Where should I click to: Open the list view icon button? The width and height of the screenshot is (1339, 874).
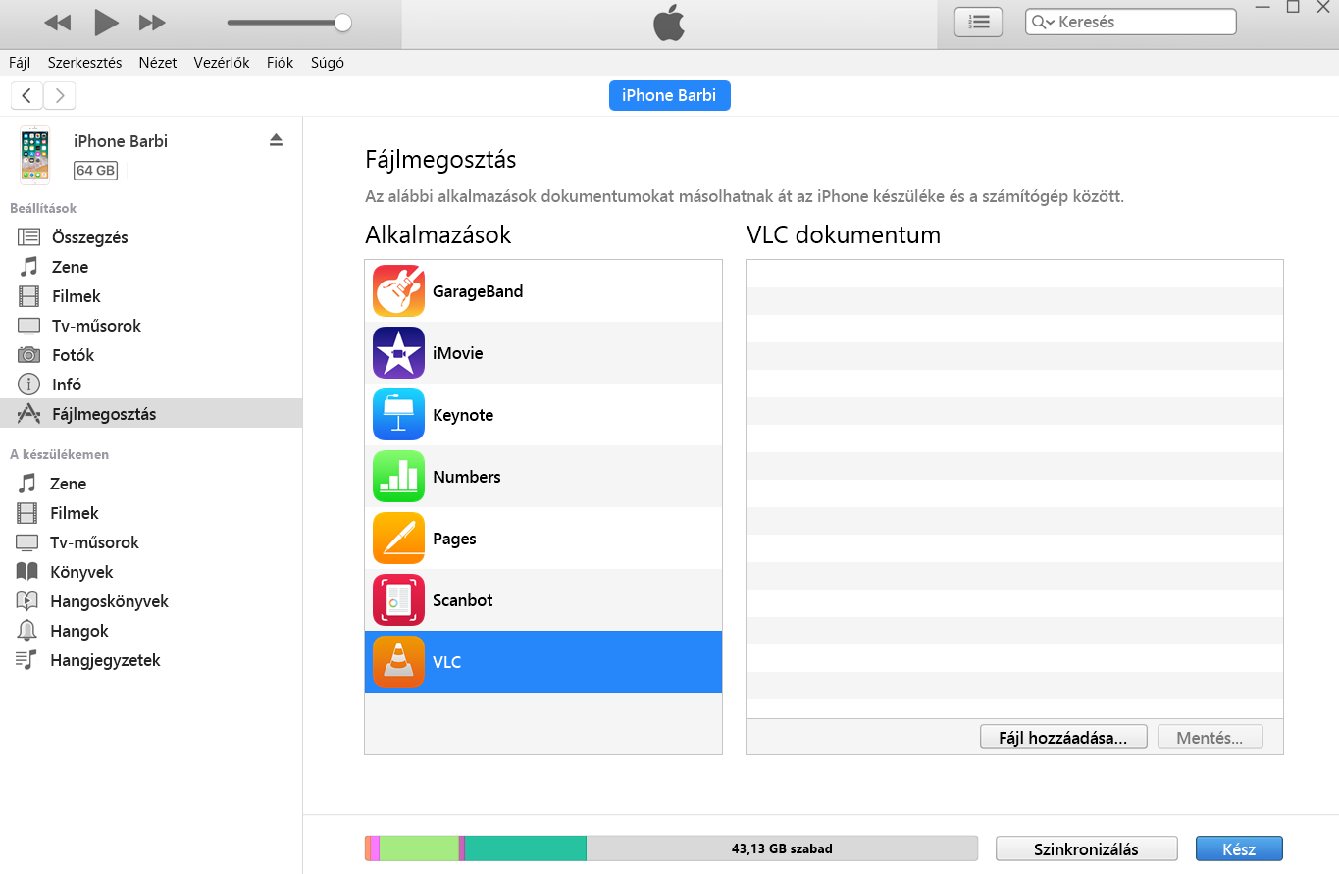pos(978,22)
